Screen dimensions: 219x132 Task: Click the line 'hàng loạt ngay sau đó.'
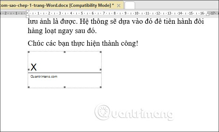(x=62, y=31)
